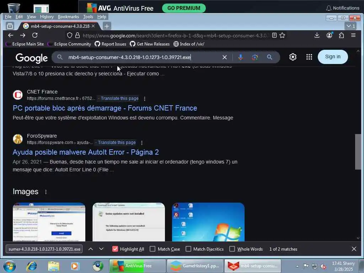Expand the list all tabs dropdown
Screen dimensions: 364x273
click(x=350, y=26)
